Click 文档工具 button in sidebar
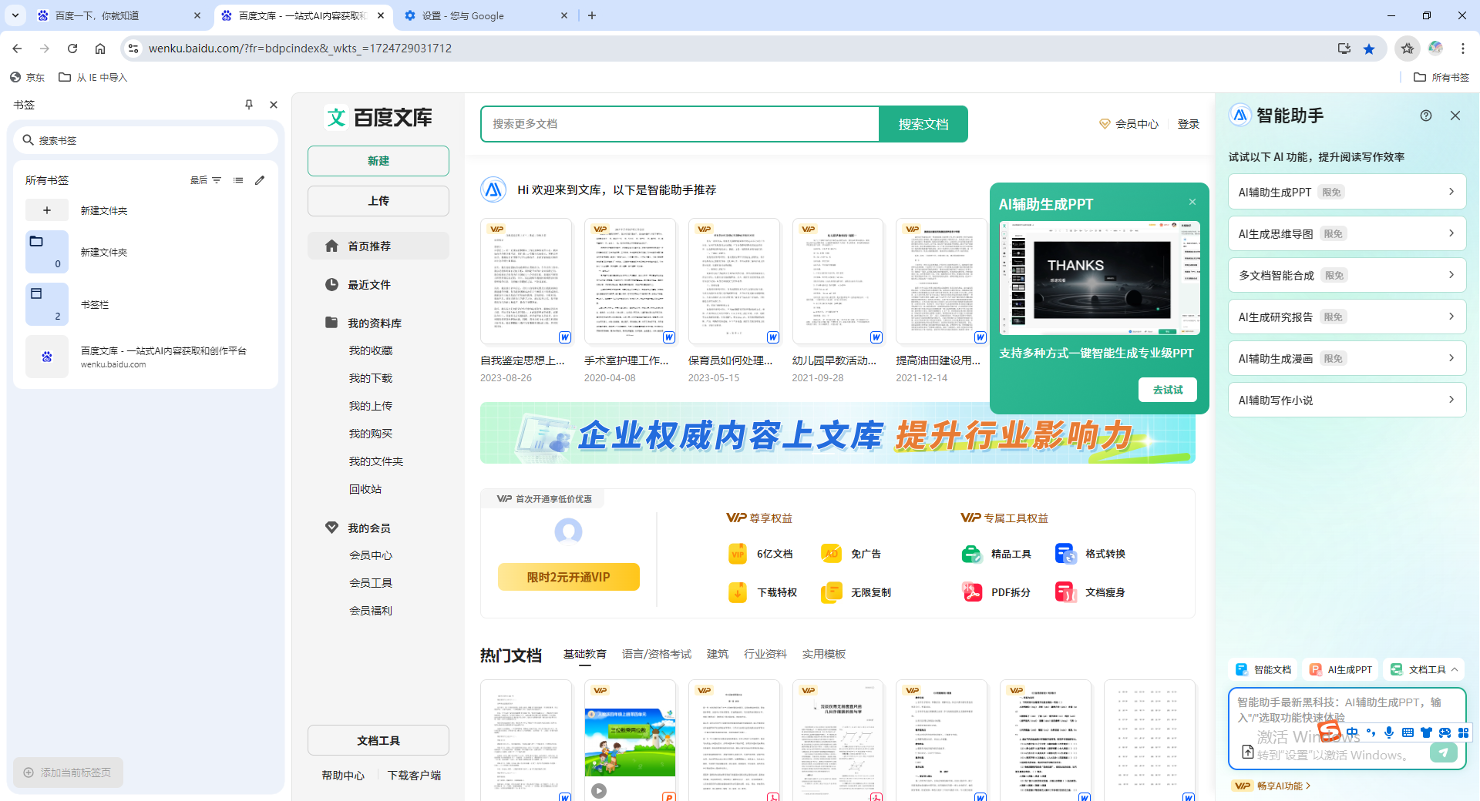Viewport: 1480px width, 801px height. tap(378, 740)
